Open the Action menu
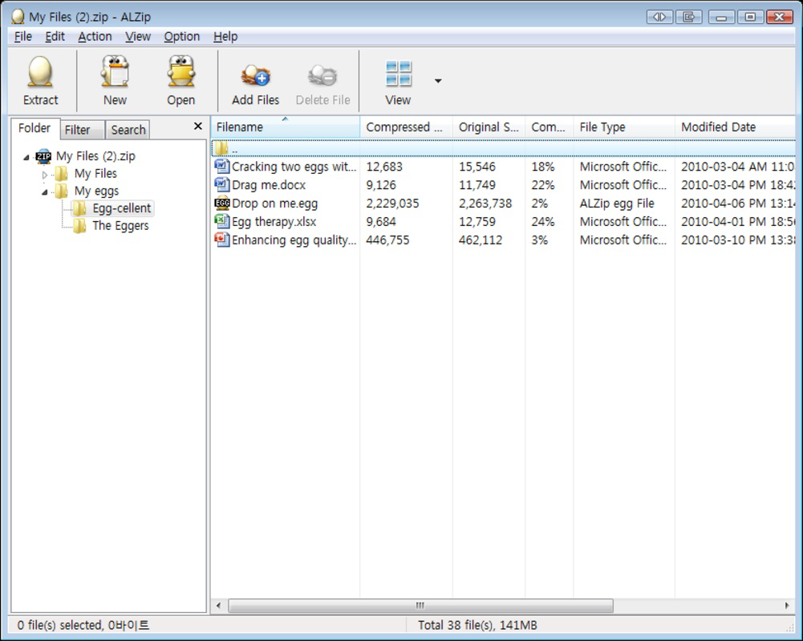Image resolution: width=803 pixels, height=641 pixels. click(x=95, y=36)
